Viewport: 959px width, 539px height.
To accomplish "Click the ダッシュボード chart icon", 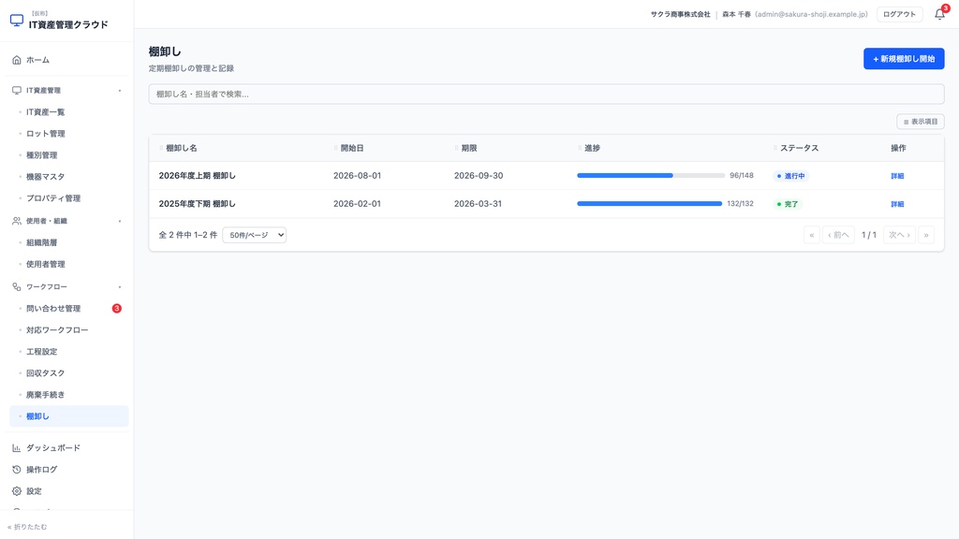I will point(17,448).
